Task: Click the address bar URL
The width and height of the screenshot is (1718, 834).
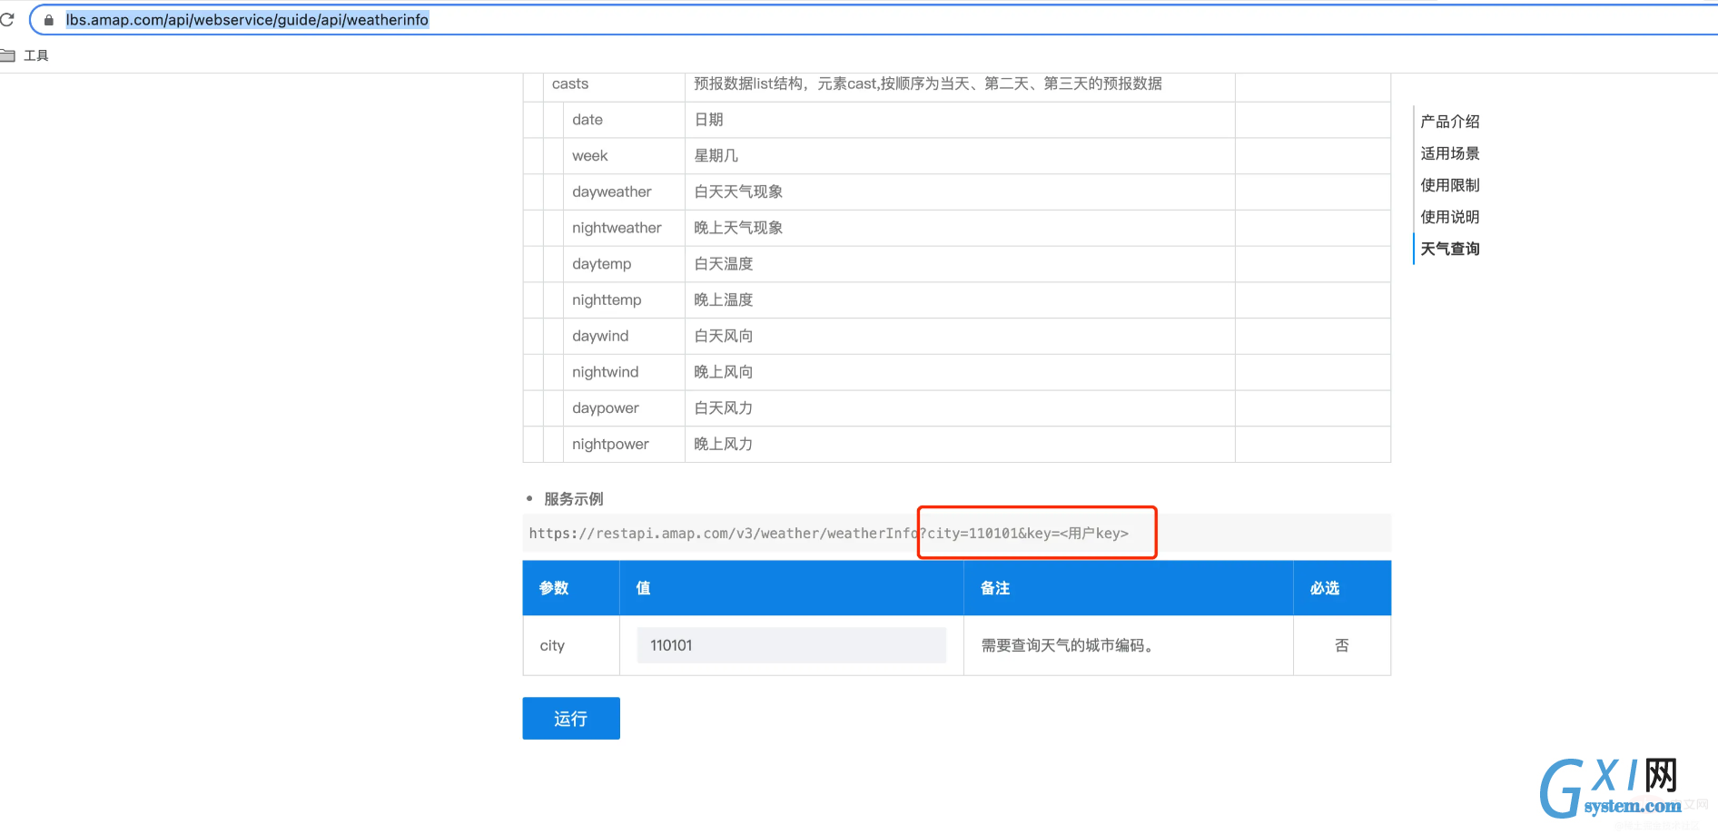Action: pos(247,20)
